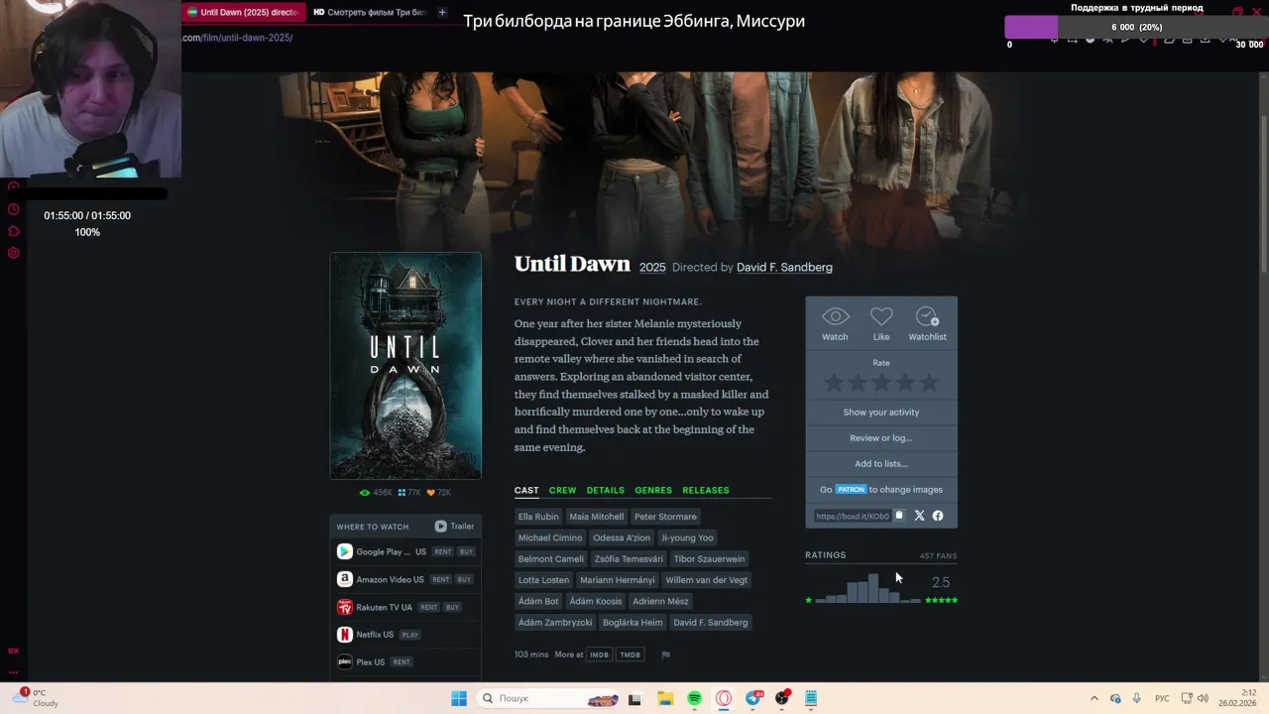Play the Trailer
This screenshot has height=714, width=1269.
(455, 527)
